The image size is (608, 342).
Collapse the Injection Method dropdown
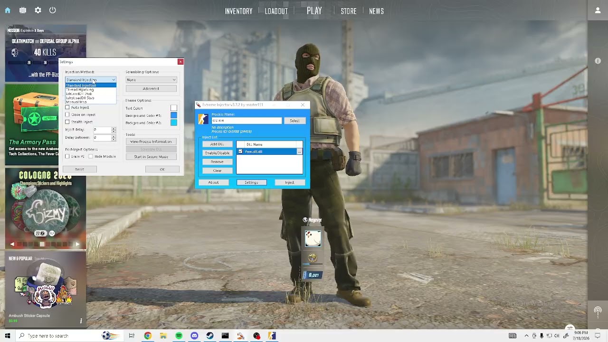pyautogui.click(x=114, y=80)
